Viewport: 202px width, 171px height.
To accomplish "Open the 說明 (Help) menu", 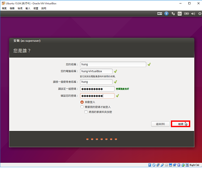I will click(44, 8).
